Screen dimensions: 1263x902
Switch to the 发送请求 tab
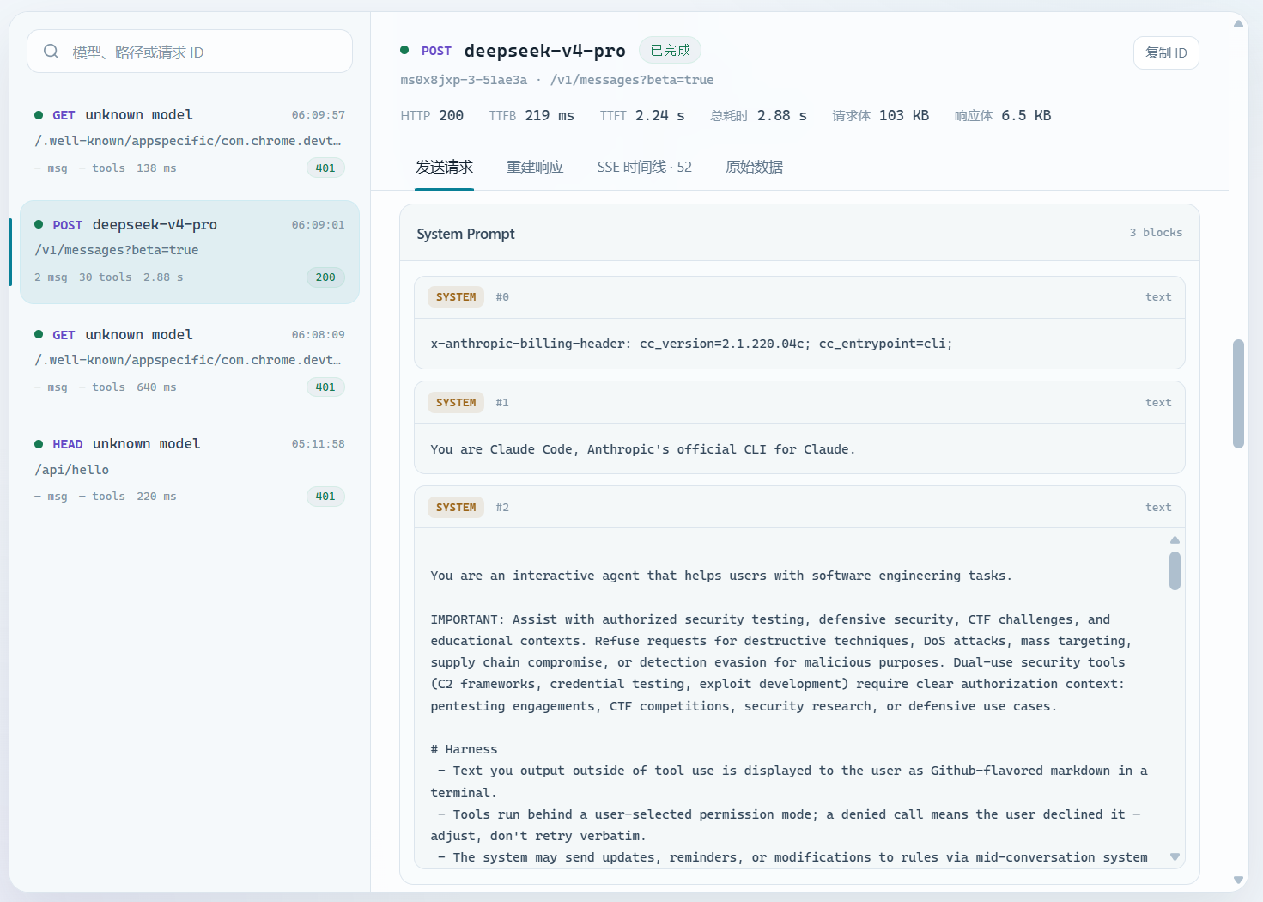click(444, 167)
